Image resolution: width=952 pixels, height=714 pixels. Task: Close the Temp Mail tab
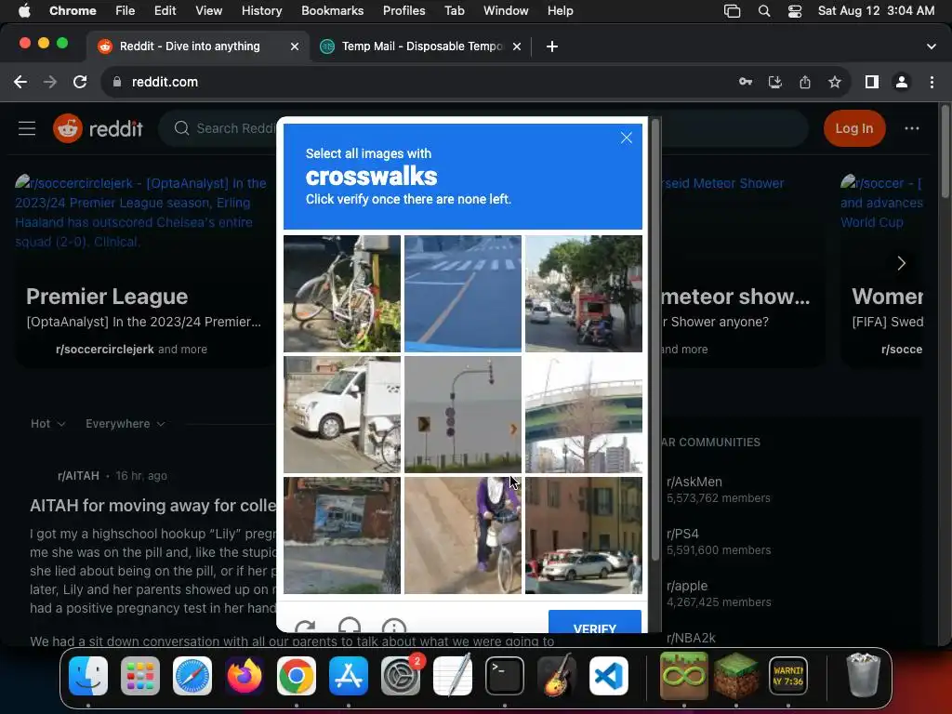[x=517, y=46]
